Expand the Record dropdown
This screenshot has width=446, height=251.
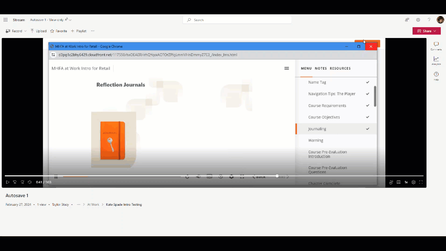[x=25, y=31]
